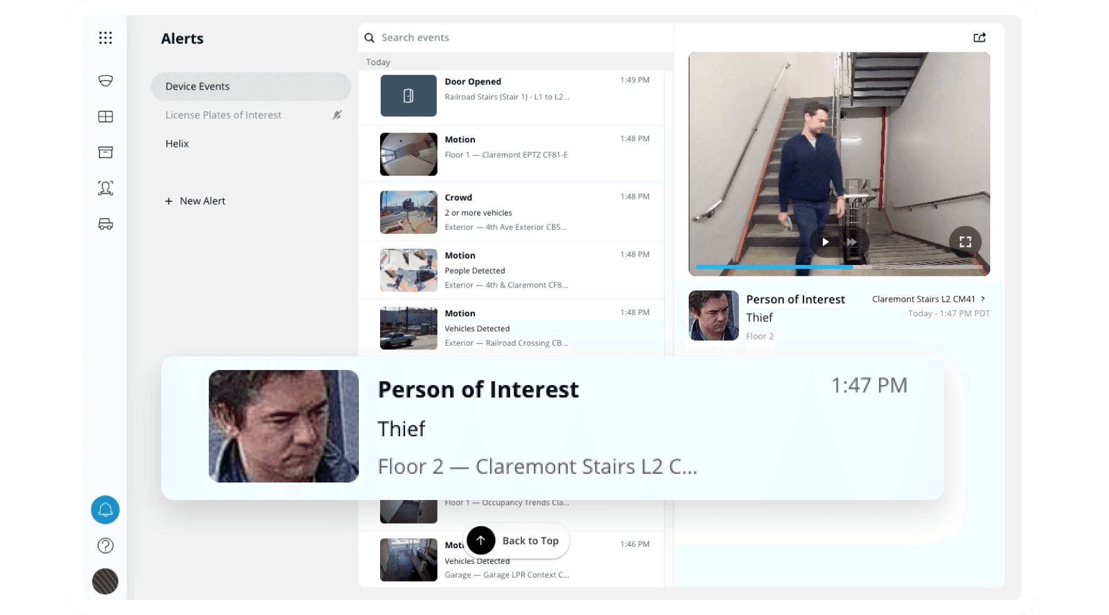Open the vehicle detection icon in sidebar
Viewport: 1109px width, 615px height.
coord(105,224)
